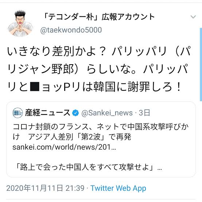
Task: Click the quoted text 「路上で会った中国人をすべて攻撃せよ」
Action: pyautogui.click(x=85, y=167)
